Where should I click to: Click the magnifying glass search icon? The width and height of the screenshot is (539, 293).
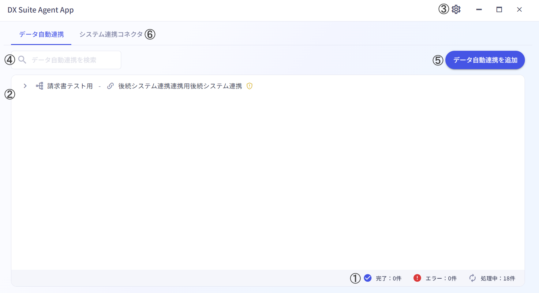pyautogui.click(x=22, y=60)
